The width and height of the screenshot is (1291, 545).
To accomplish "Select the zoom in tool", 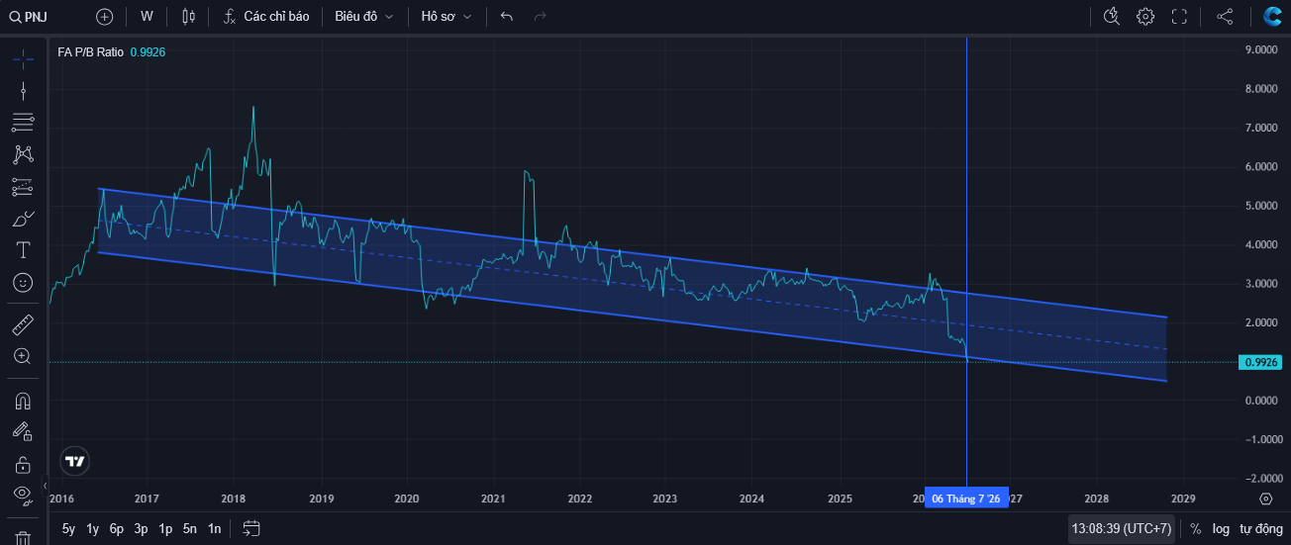I will 23,356.
